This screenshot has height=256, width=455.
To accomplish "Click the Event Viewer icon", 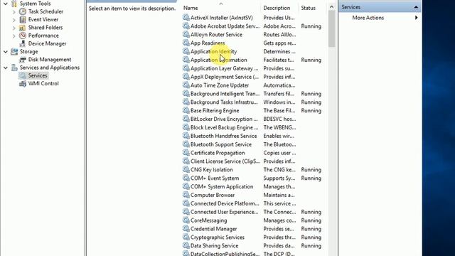I will click(23, 19).
